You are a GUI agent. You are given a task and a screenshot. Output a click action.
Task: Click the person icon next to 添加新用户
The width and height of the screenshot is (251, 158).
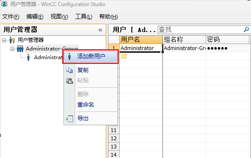pos(69,57)
